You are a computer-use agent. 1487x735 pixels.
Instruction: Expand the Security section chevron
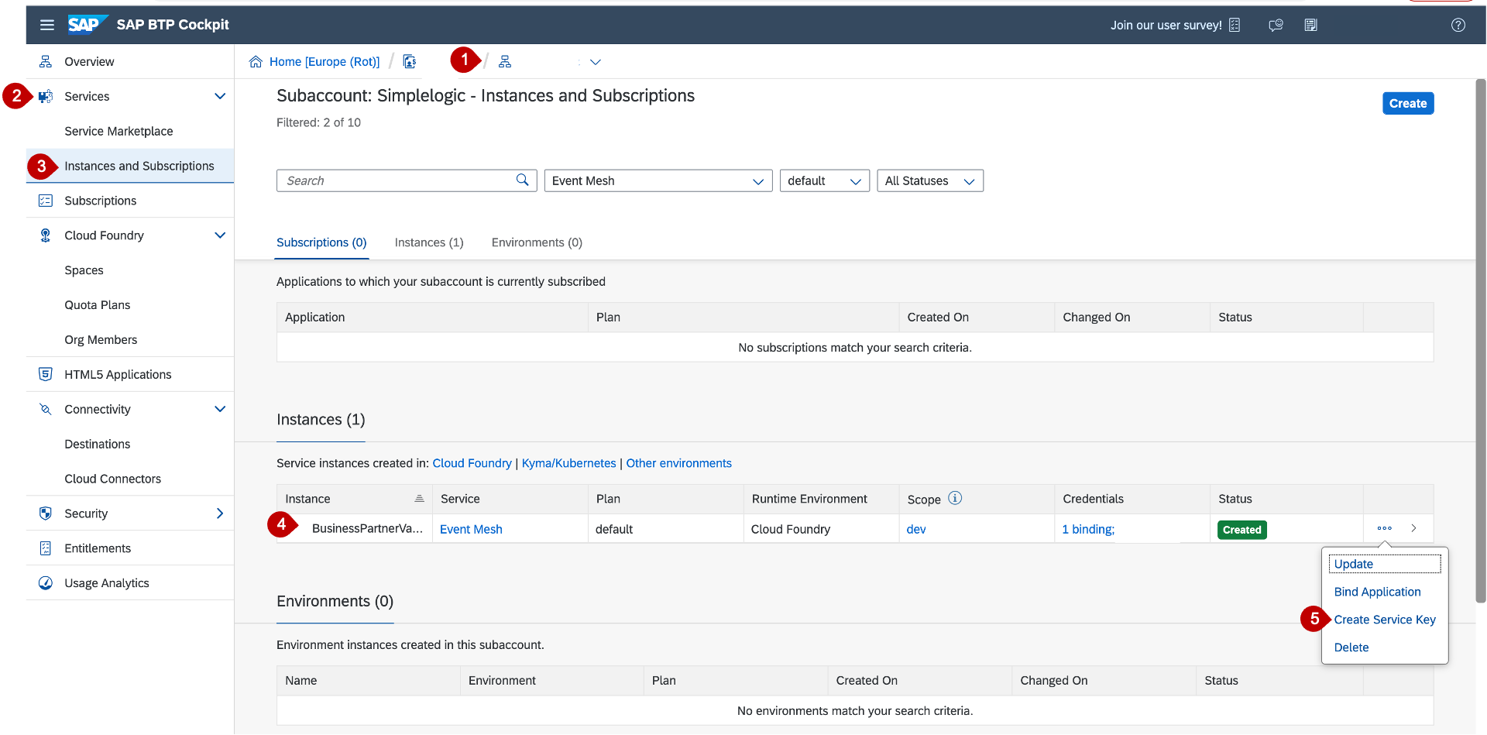click(x=220, y=513)
